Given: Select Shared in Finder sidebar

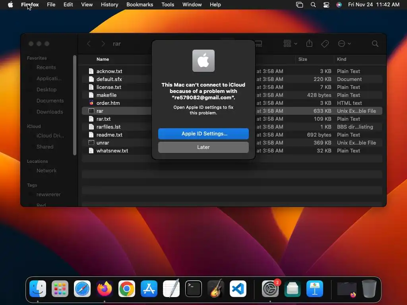Looking at the screenshot, I should tap(45, 147).
